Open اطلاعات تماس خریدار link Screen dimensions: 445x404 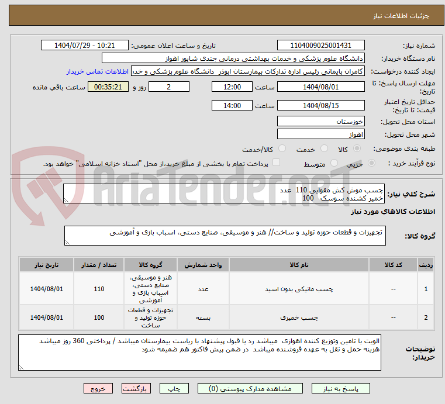[x=98, y=71]
